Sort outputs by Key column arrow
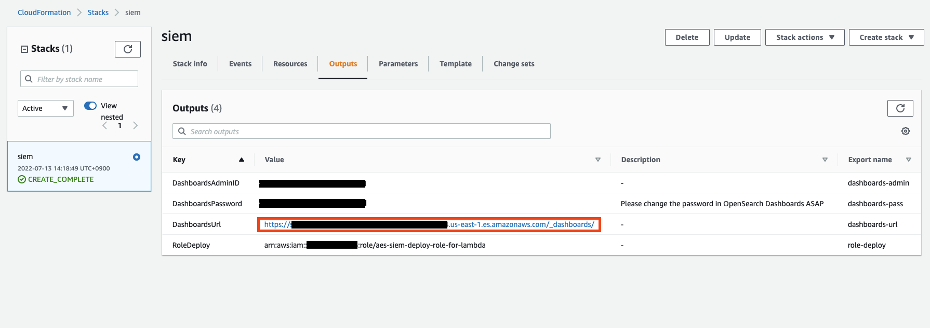This screenshot has height=328, width=930. coord(241,160)
